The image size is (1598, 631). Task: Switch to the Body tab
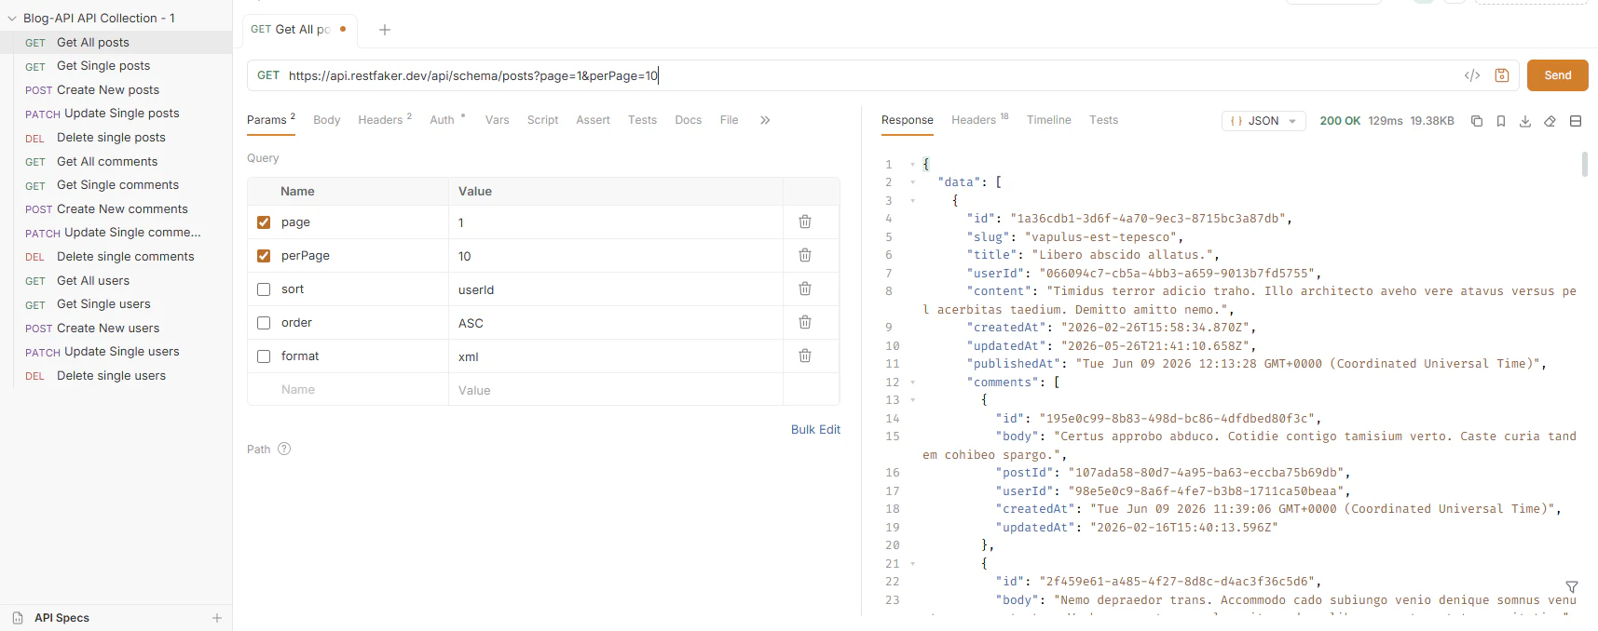(x=326, y=120)
